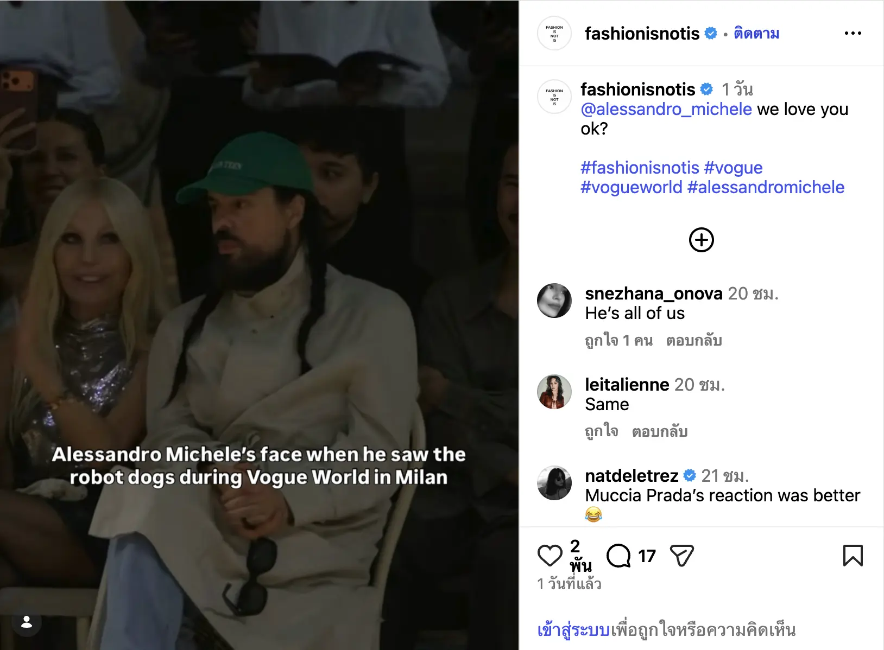
Task: Open comments via the speech bubble icon
Action: (x=618, y=556)
